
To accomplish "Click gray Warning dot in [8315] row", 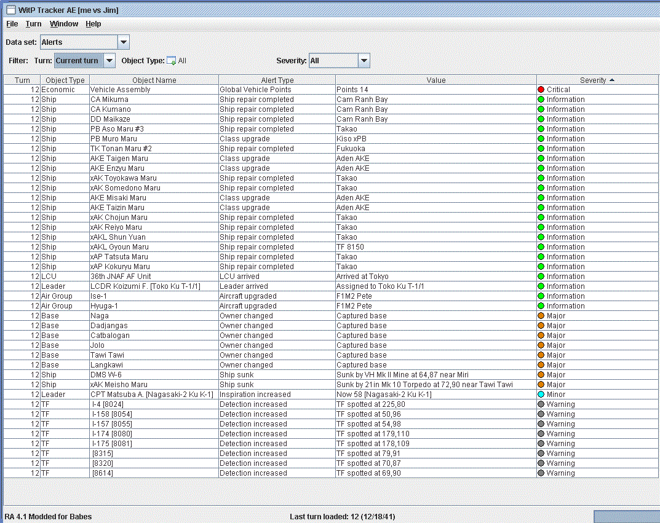I will (x=541, y=453).
